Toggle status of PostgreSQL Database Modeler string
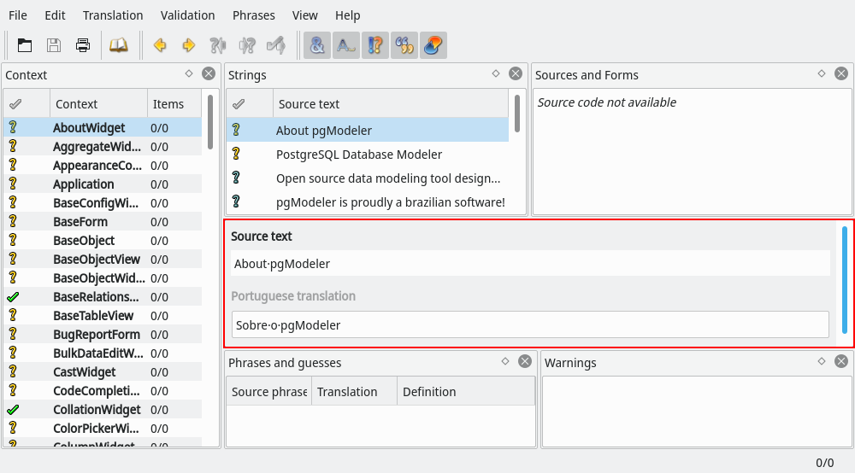The image size is (855, 473). (236, 154)
